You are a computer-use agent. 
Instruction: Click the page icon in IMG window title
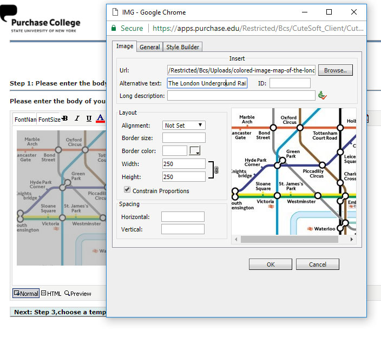point(115,12)
